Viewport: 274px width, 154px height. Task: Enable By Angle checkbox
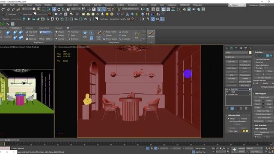(255, 68)
